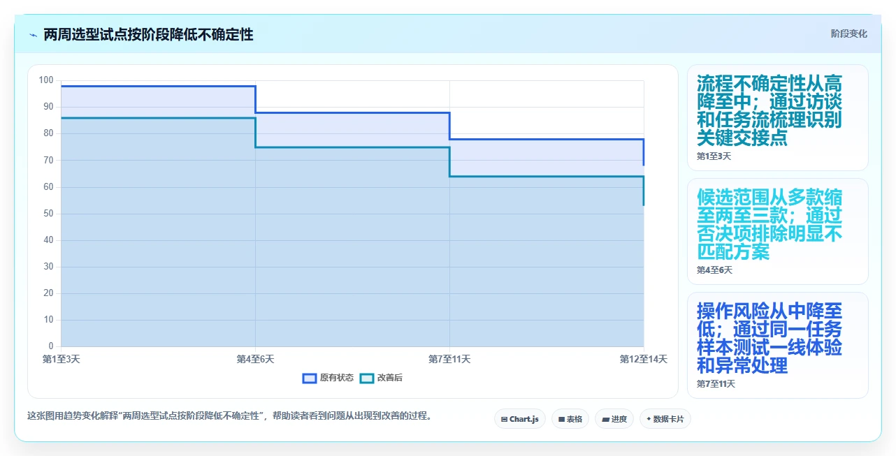Click the title 两周选型试点按阶段降低不确定性
Screen dimensions: 896x456
(x=148, y=35)
